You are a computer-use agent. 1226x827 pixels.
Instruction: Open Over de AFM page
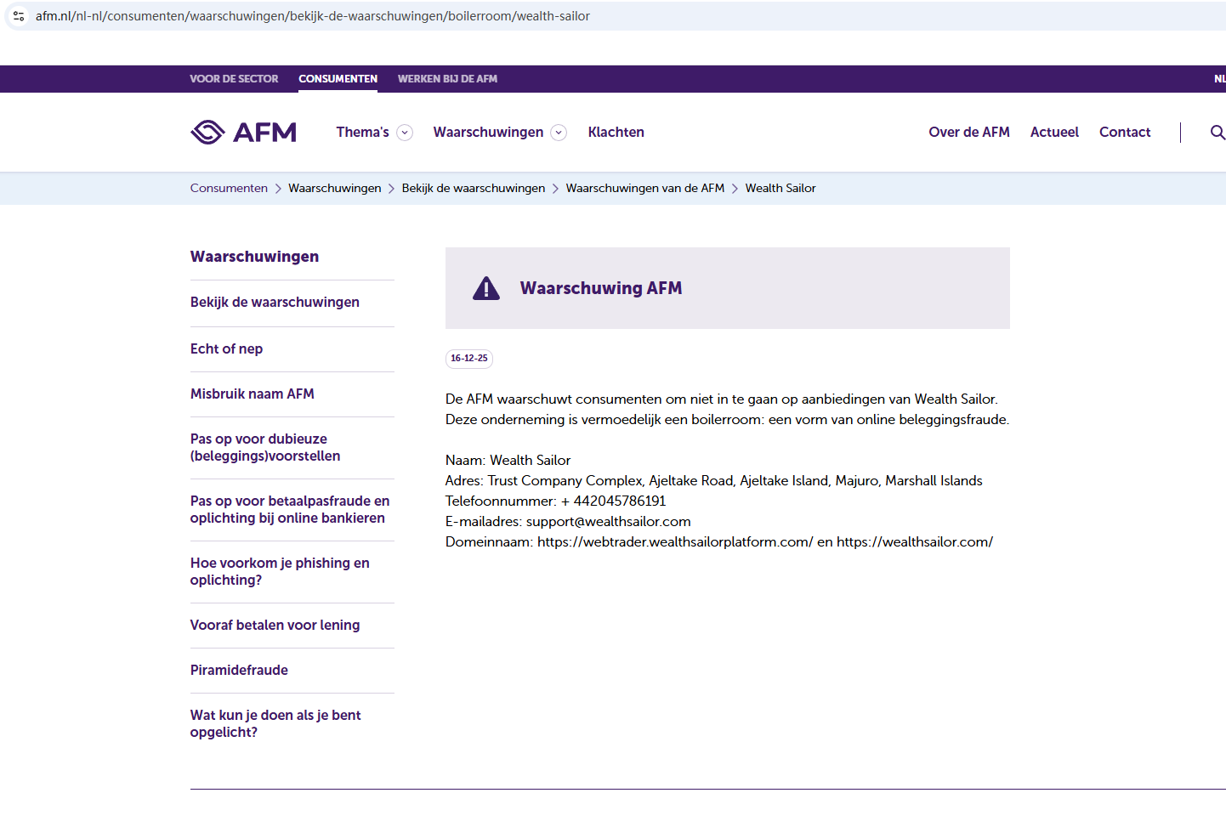pos(969,132)
